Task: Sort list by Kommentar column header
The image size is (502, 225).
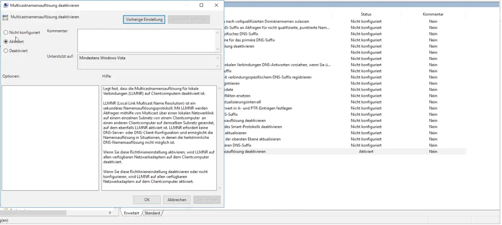Action: 433,14
